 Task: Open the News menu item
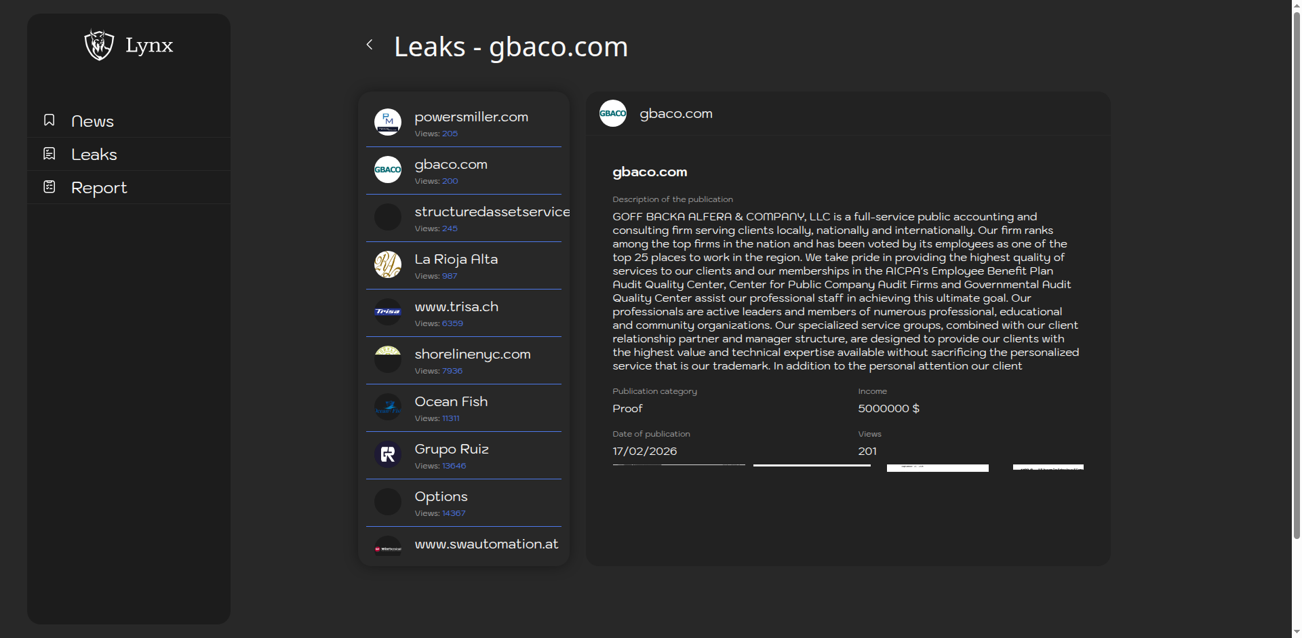[x=93, y=121]
